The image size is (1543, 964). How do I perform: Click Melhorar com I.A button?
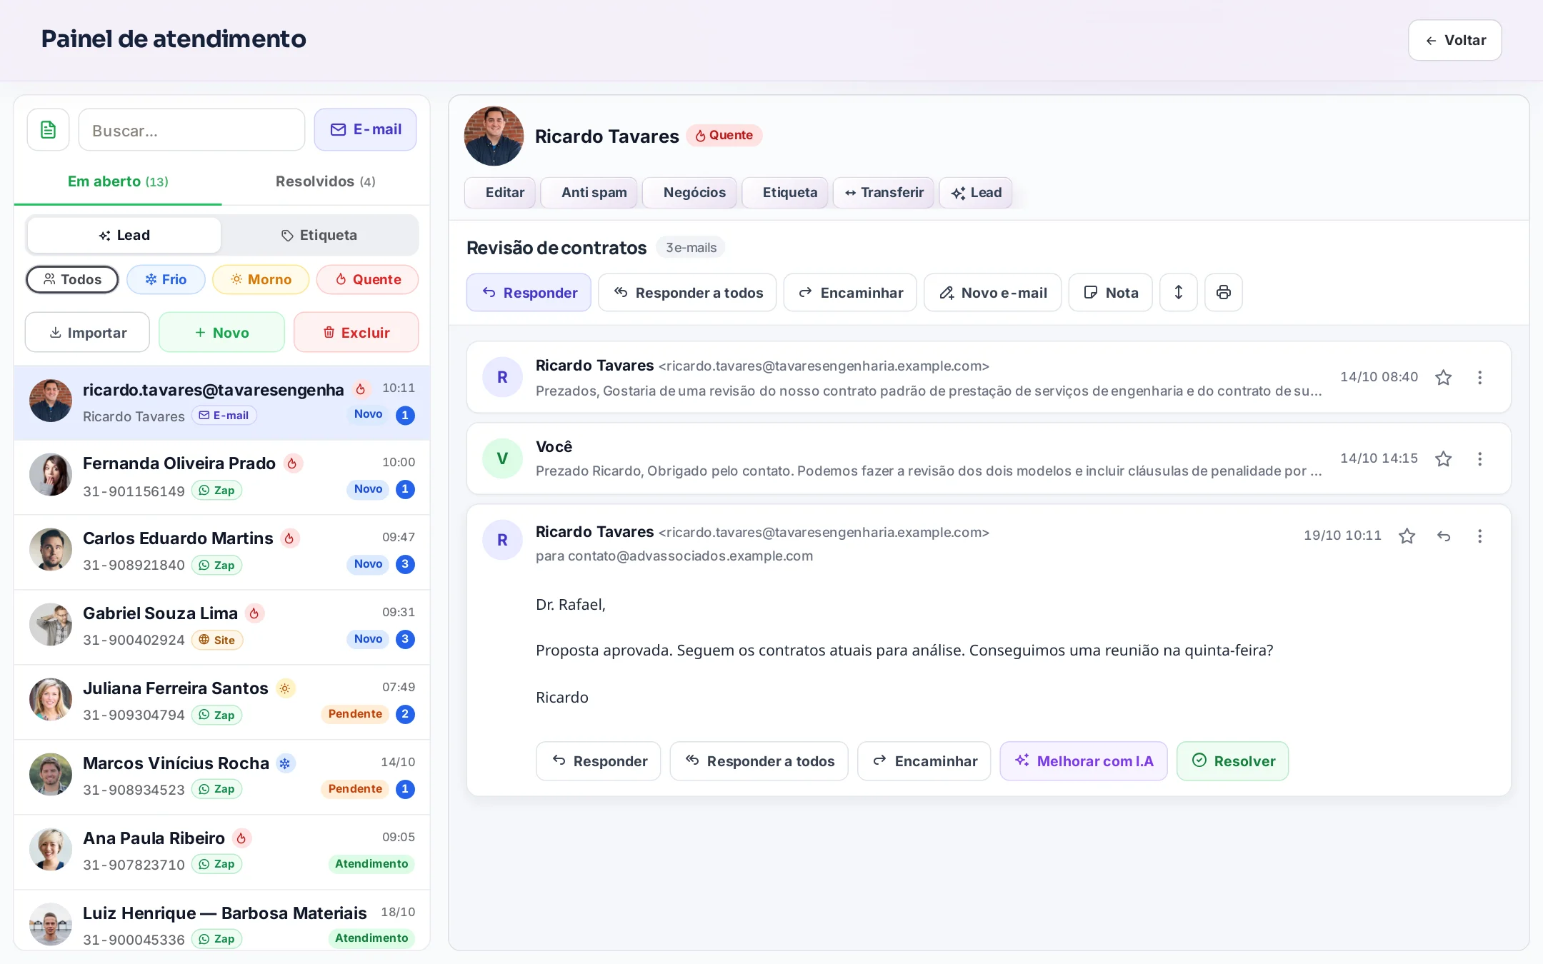1084,761
